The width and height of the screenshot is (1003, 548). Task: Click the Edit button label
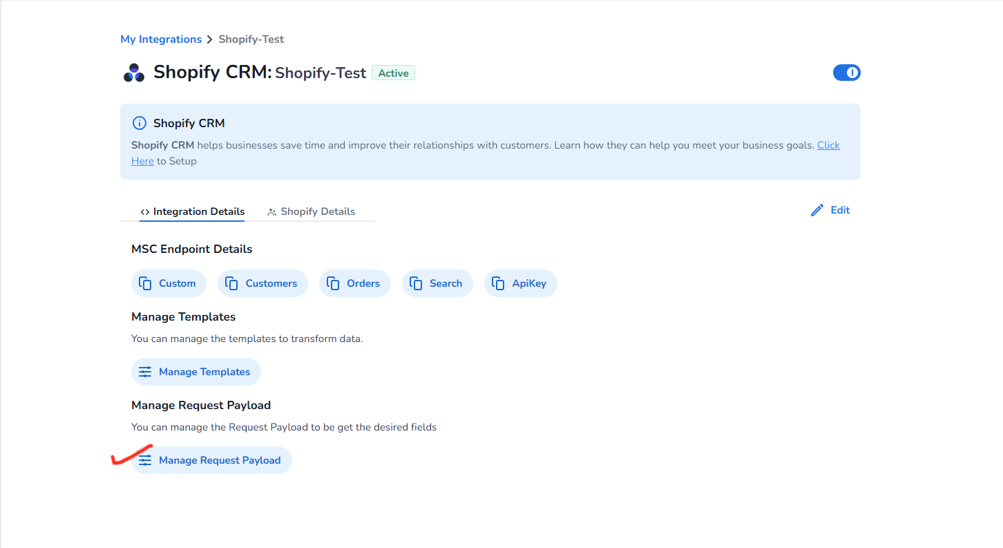pyautogui.click(x=840, y=210)
